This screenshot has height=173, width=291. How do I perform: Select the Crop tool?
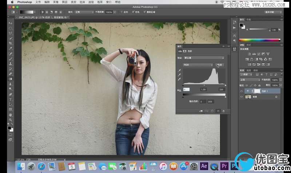[10, 43]
